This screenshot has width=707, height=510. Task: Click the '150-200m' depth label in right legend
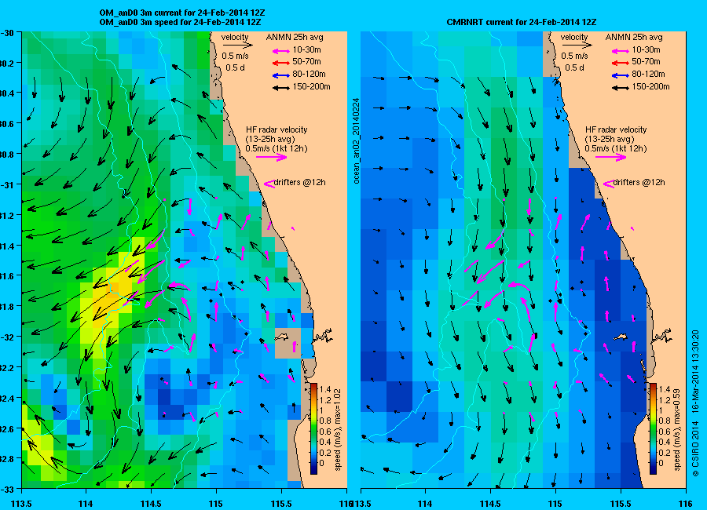point(650,86)
